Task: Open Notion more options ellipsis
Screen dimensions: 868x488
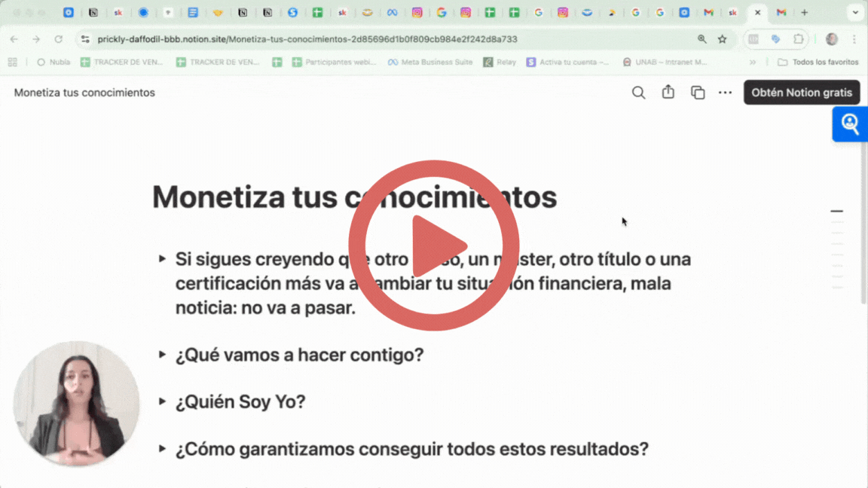Action: pyautogui.click(x=725, y=93)
